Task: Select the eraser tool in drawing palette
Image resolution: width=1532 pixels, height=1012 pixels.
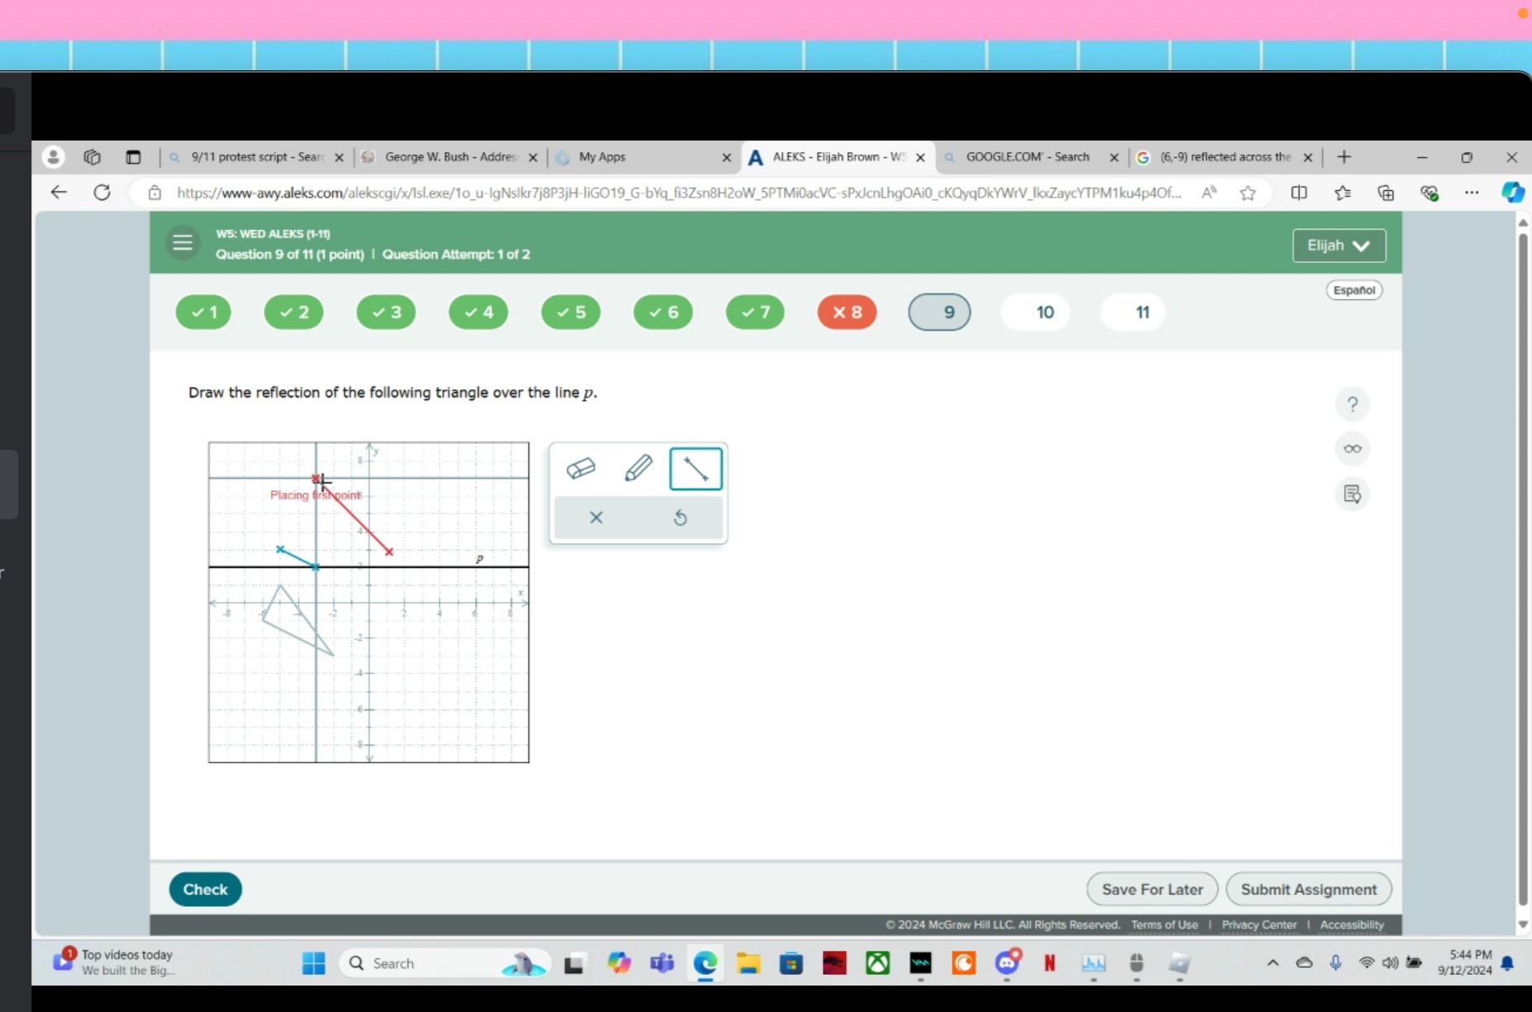Action: tap(581, 469)
